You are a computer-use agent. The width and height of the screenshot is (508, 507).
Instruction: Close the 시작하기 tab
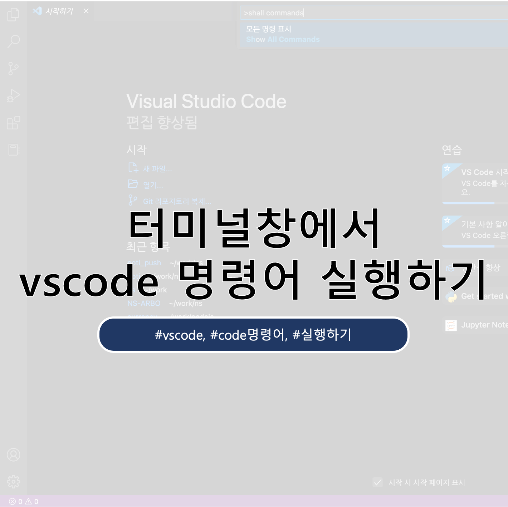[x=86, y=11]
